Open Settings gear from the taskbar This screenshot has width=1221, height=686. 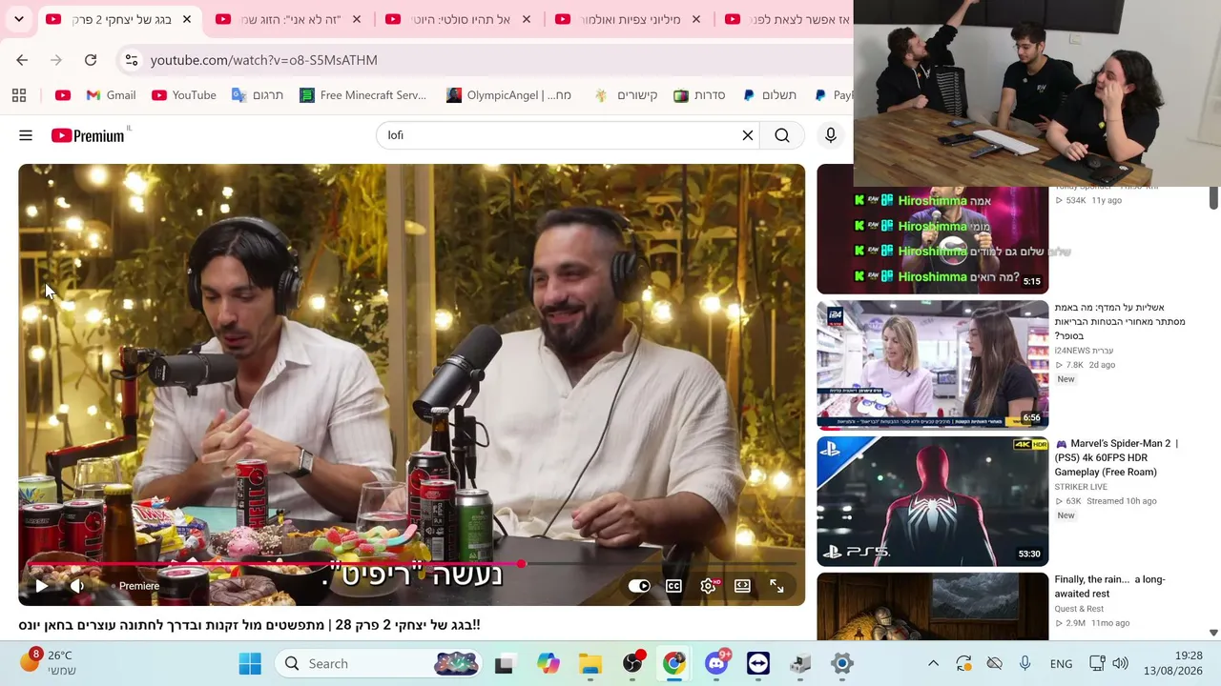pos(841,663)
